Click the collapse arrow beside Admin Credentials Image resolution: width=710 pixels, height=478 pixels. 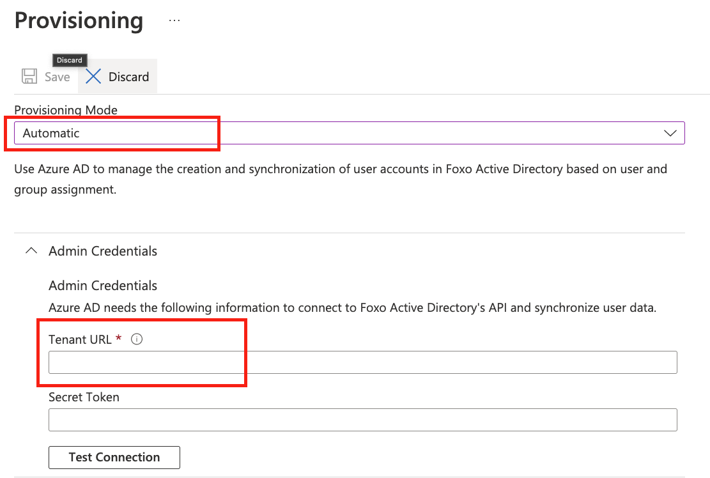coord(31,251)
